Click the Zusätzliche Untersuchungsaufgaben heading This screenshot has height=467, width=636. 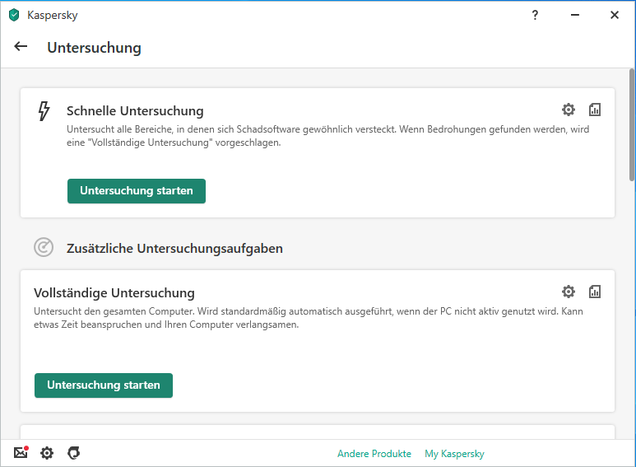click(x=174, y=248)
